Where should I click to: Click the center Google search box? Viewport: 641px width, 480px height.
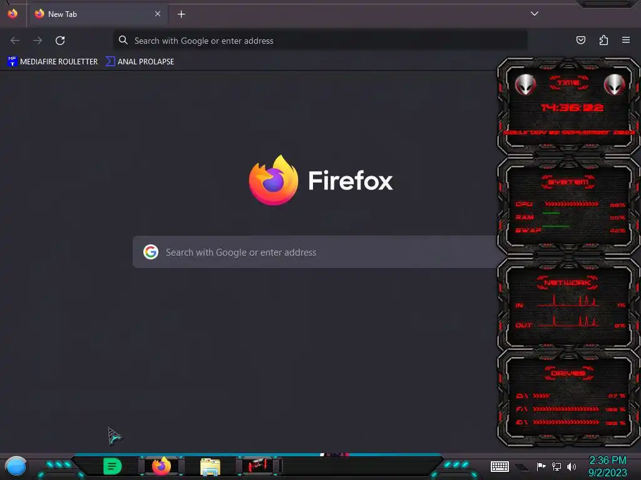click(315, 252)
